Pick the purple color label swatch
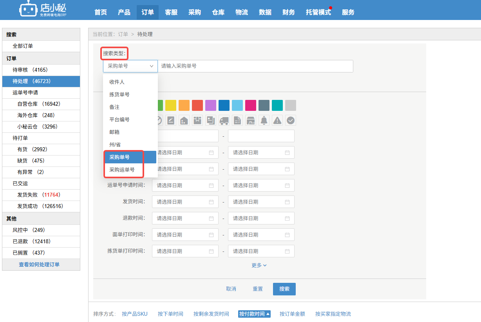 pyautogui.click(x=211, y=105)
